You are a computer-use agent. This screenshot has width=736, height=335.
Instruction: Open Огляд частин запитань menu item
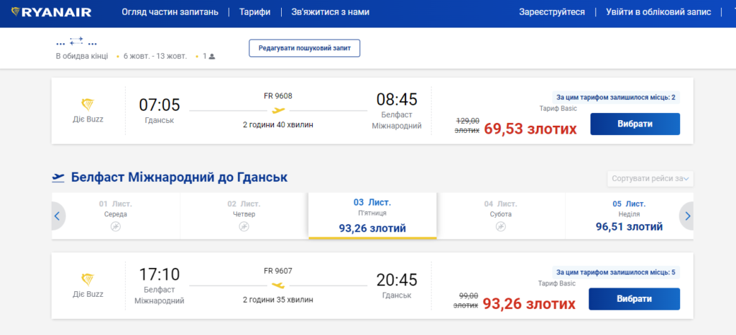pos(170,12)
